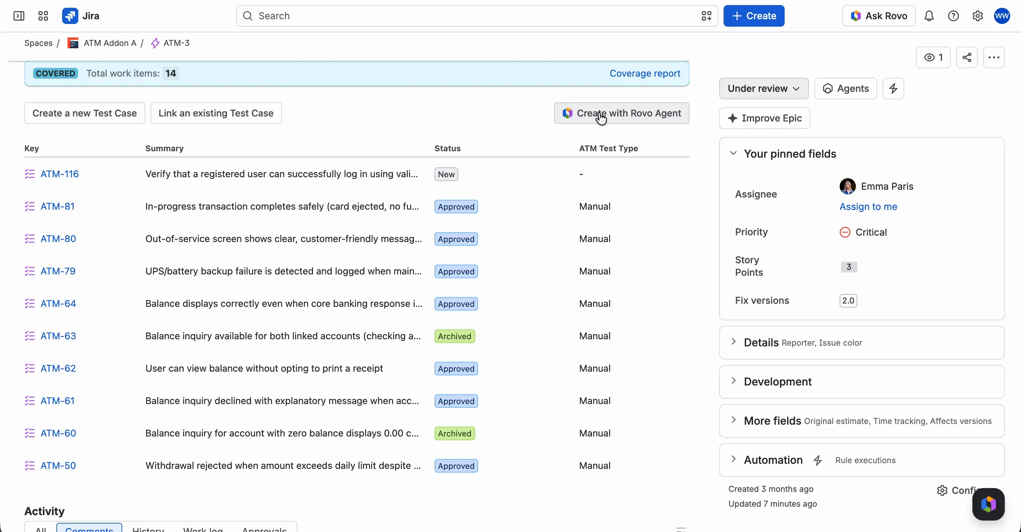Click Create a new Test Case
Screen dimensions: 1021x532
tap(84, 113)
